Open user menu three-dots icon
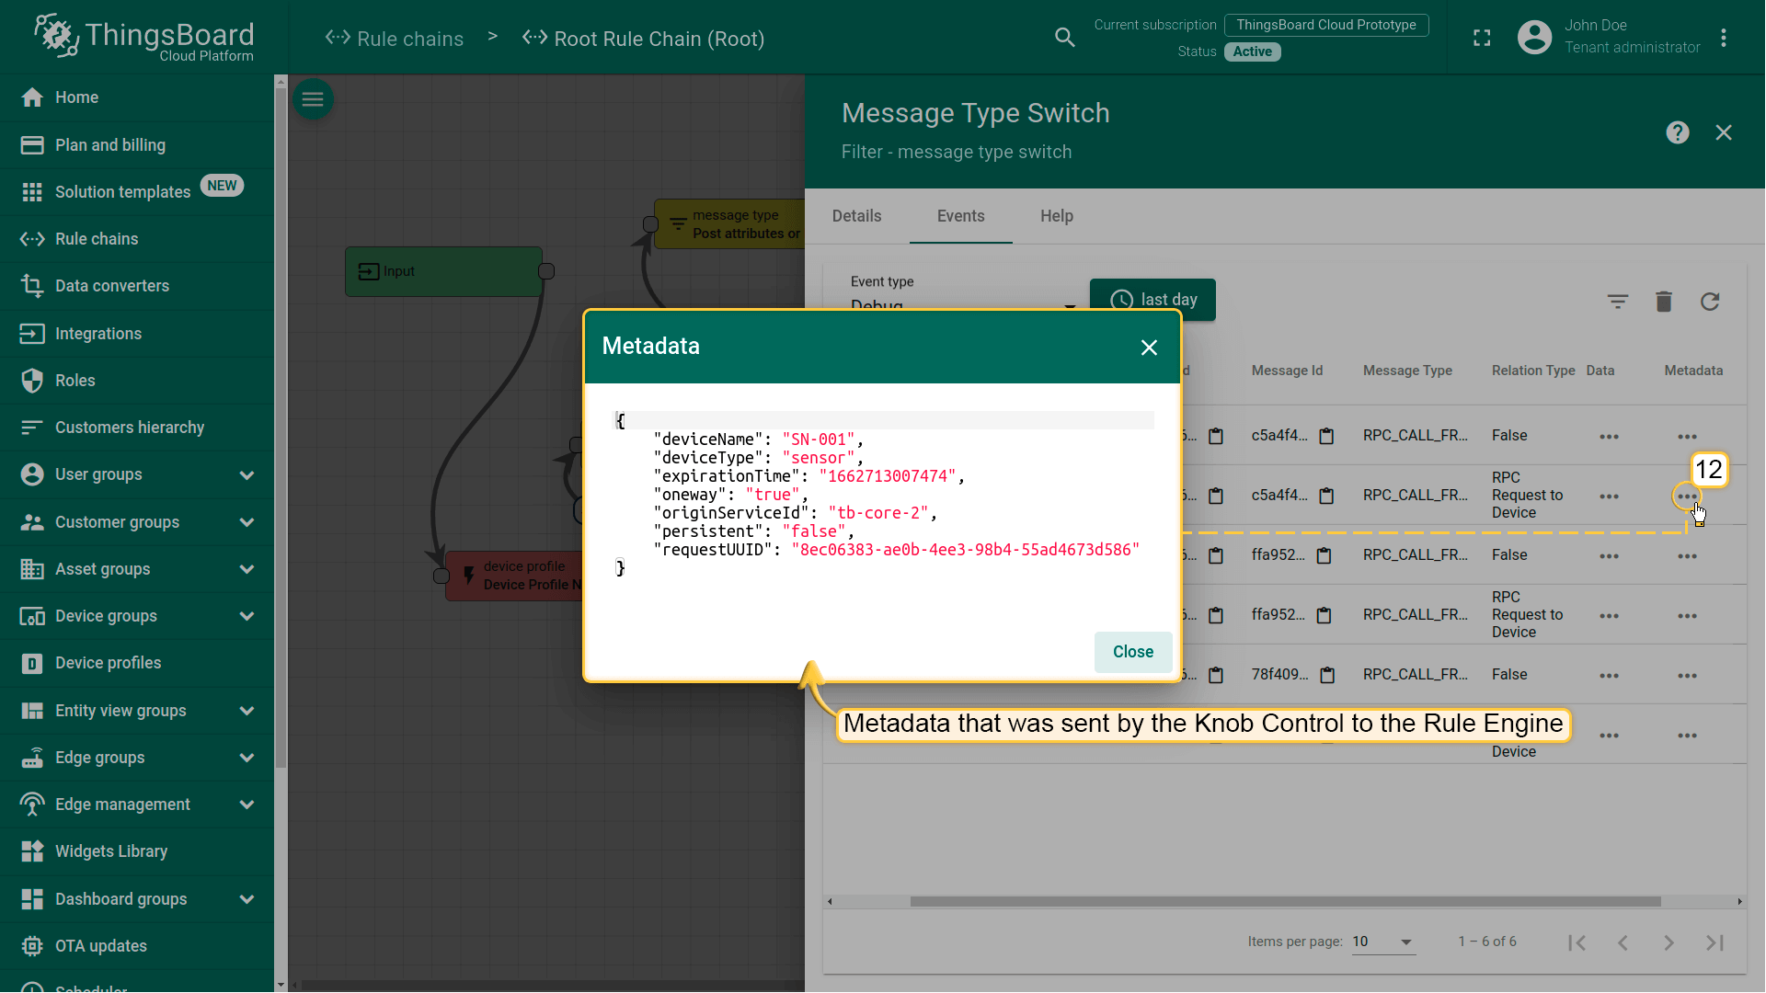 coord(1723,38)
